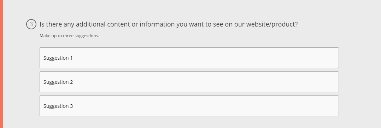This screenshot has height=128, width=381.
Task: Focus the Suggestion 2 input field
Action: coord(189,82)
